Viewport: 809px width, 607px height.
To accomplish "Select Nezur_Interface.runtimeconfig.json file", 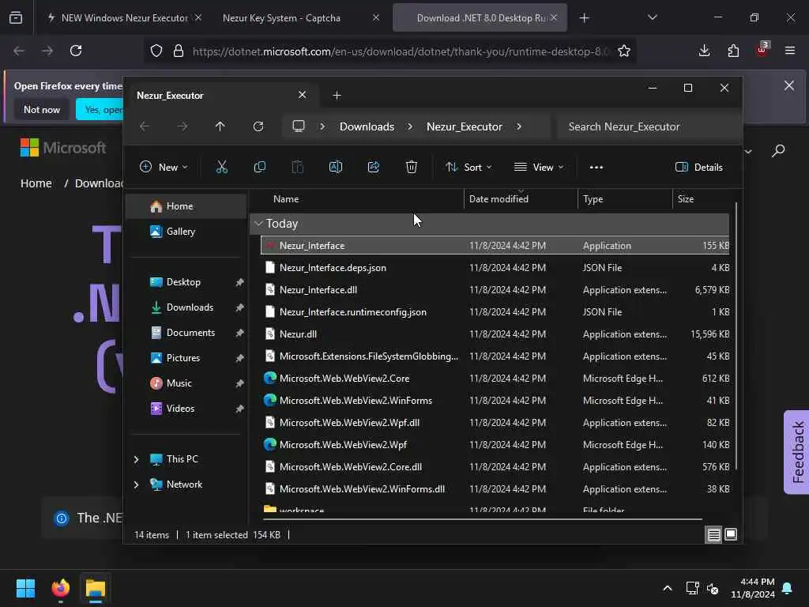I will point(495,311).
